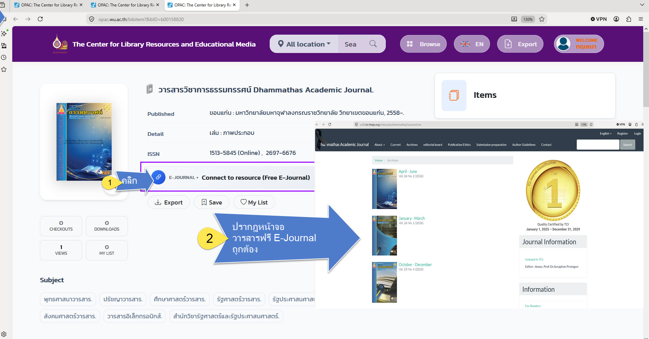Close the first OPAC tab
The width and height of the screenshot is (649, 339).
coord(81,5)
